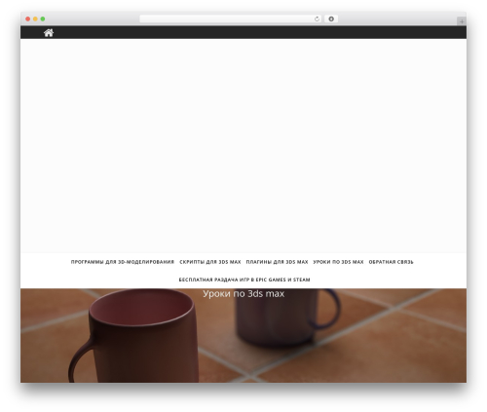Open Плагины для 3ds Max menu item

(x=277, y=262)
